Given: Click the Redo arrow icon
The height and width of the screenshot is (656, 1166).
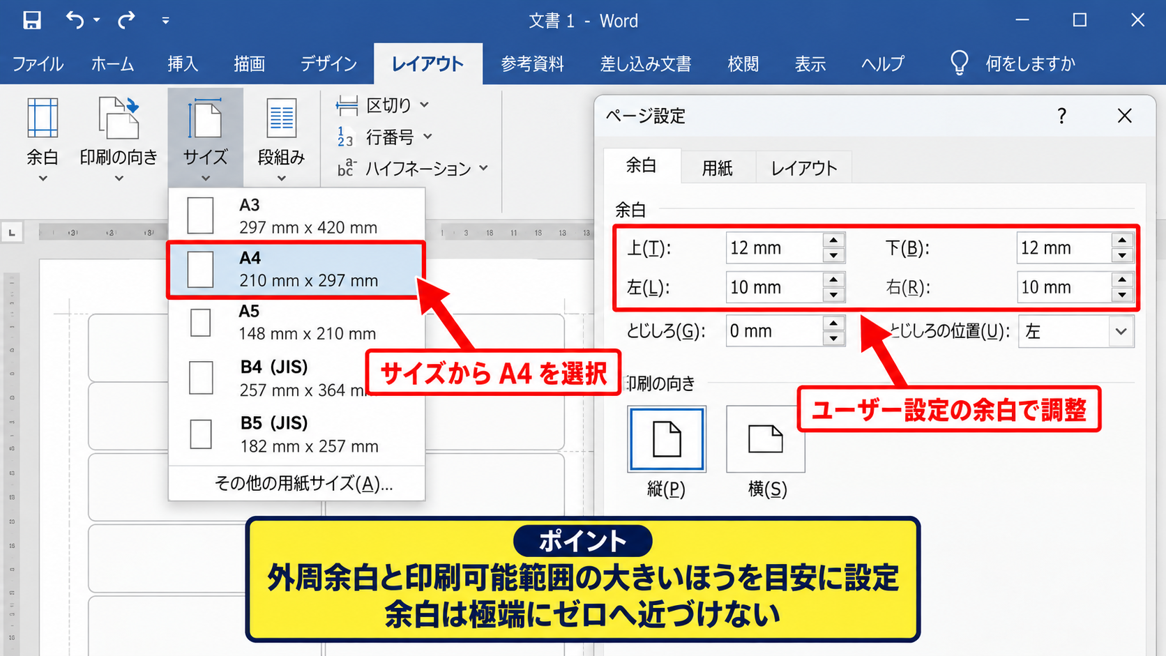Looking at the screenshot, I should pyautogui.click(x=126, y=20).
